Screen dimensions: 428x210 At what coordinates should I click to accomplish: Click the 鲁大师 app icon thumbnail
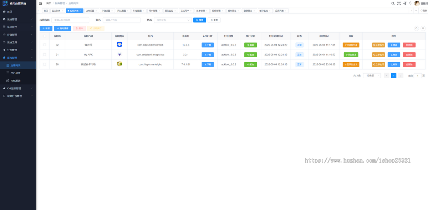click(119, 44)
